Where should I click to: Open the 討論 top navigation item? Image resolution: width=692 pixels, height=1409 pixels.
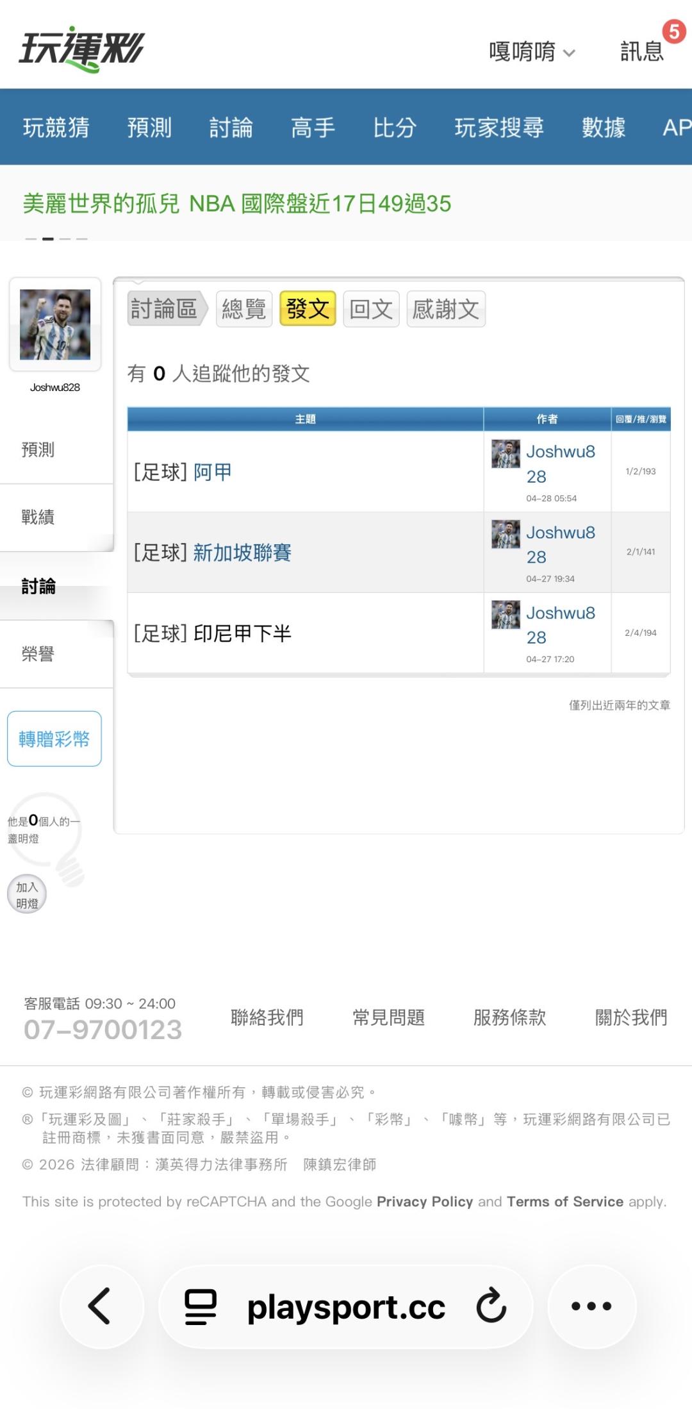pyautogui.click(x=231, y=127)
